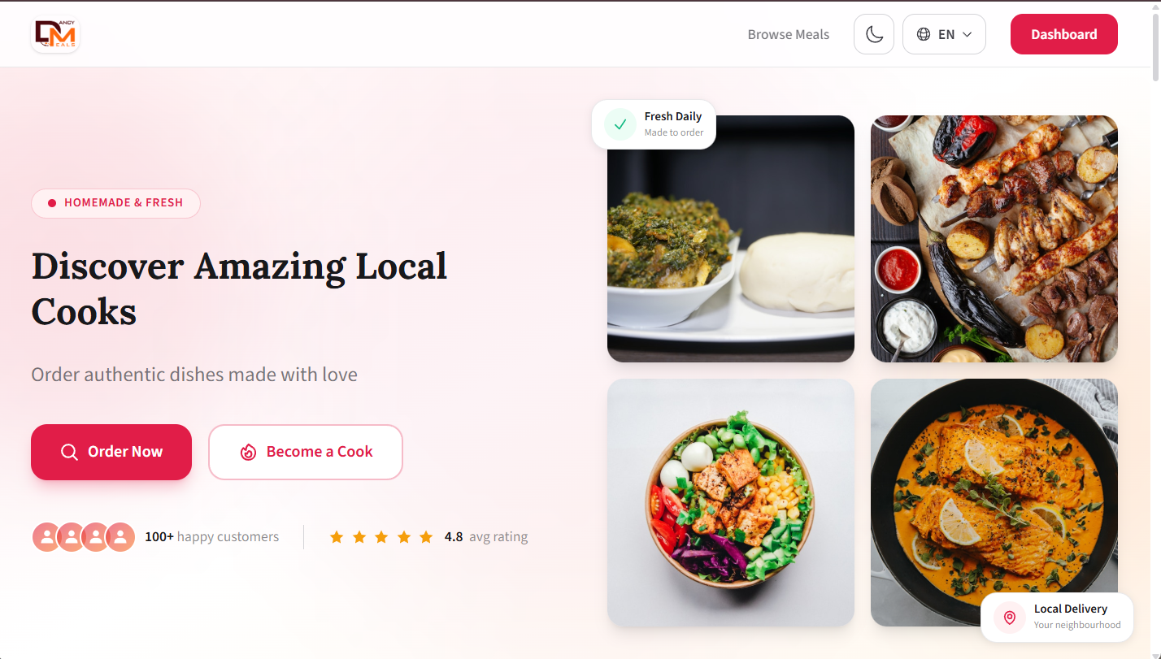This screenshot has width=1161, height=659.
Task: Open the Browse Meals menu link
Action: point(788,34)
